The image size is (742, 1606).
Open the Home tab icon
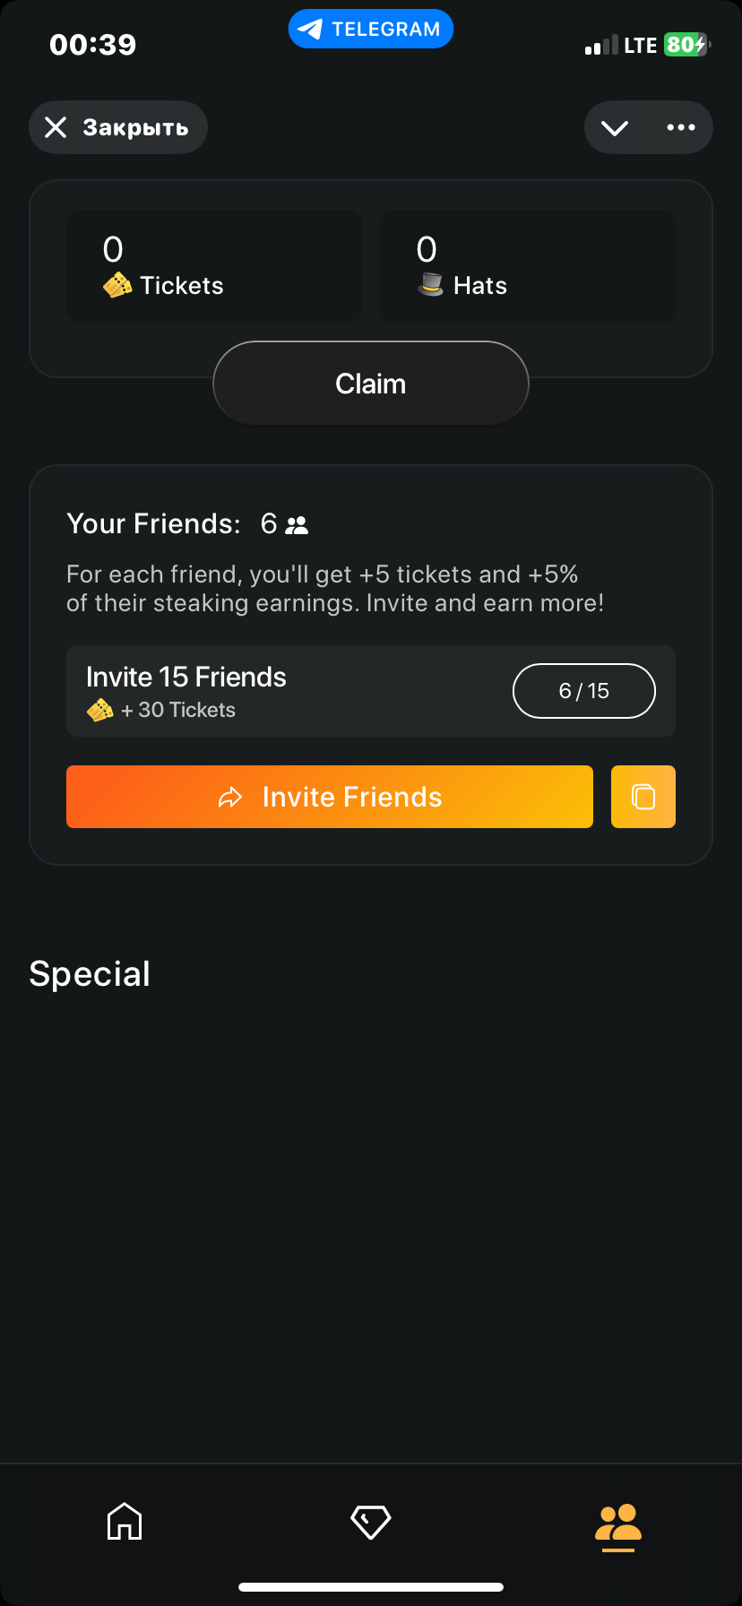tap(125, 1522)
